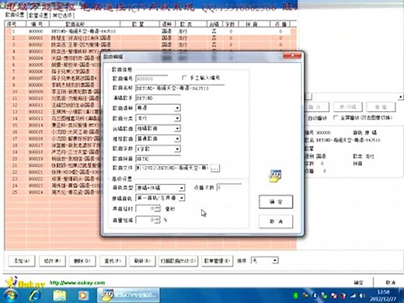Click the main window bottom Cancel button

[x=390, y=283]
